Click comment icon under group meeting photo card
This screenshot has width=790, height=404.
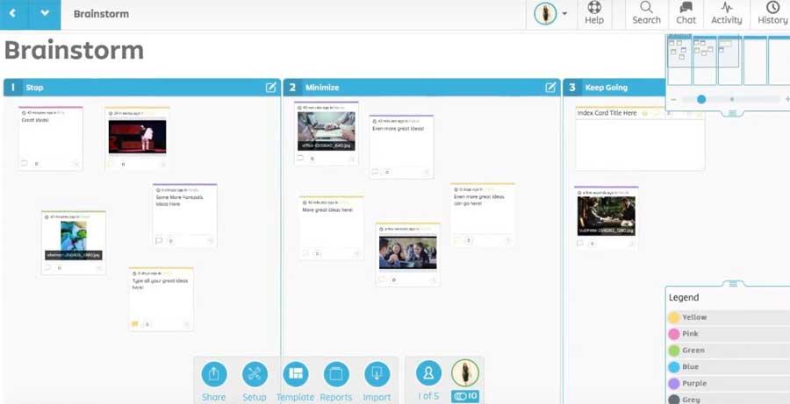click(x=382, y=280)
